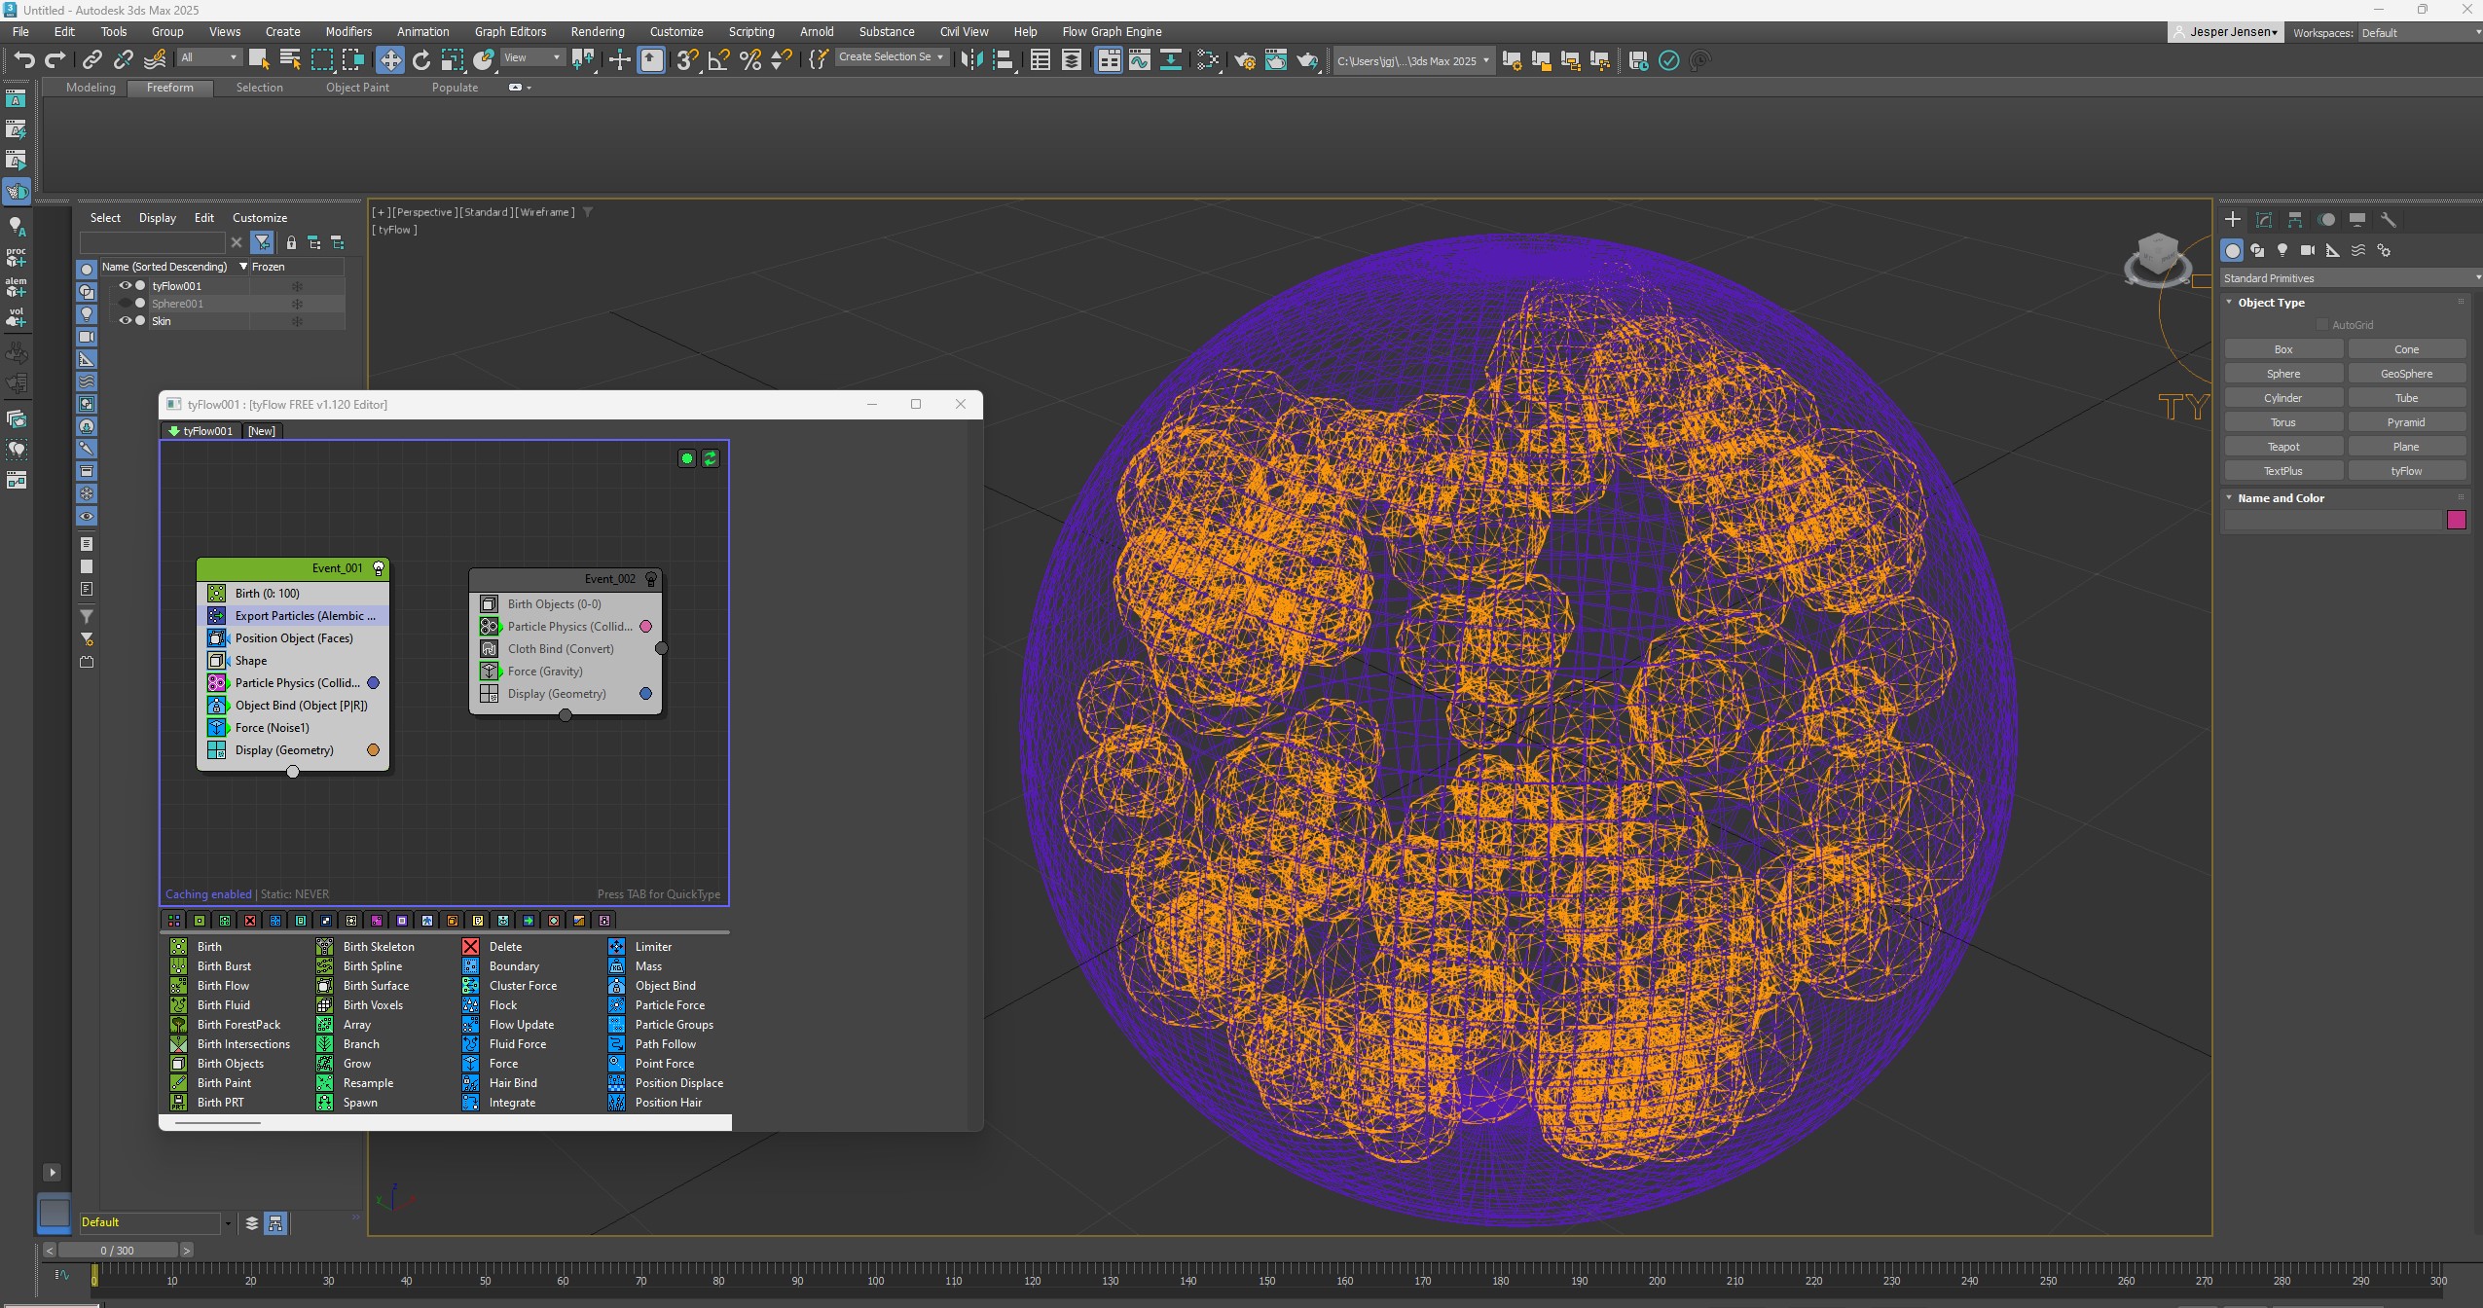
Task: Switch to the Object Paint ribbon tab
Action: pos(357,88)
